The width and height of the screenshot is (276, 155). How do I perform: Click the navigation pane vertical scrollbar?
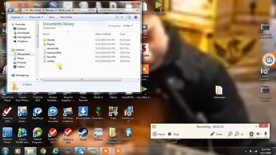(37, 36)
